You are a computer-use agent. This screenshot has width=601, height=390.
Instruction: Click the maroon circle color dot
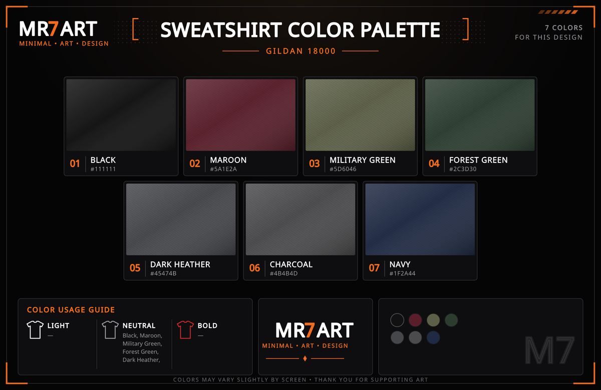(x=415, y=320)
